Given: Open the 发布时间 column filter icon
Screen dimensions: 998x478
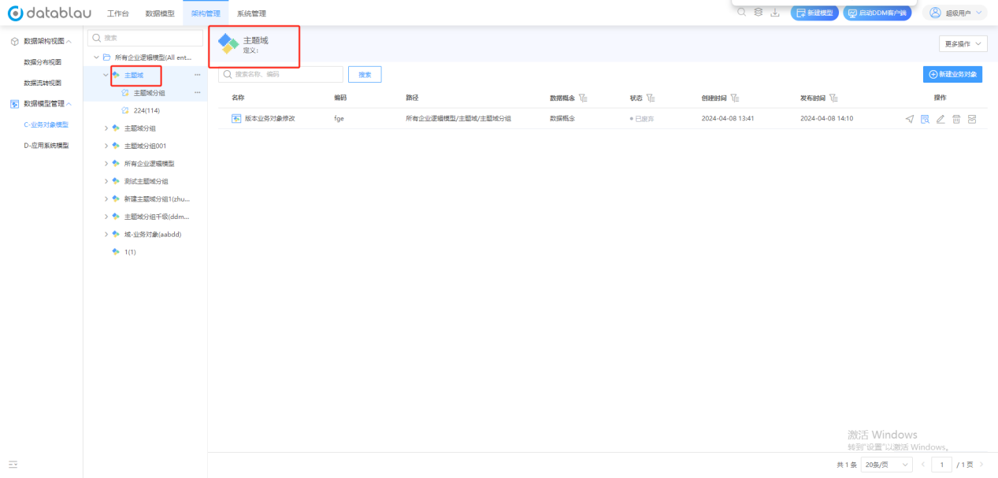Looking at the screenshot, I should [x=833, y=98].
